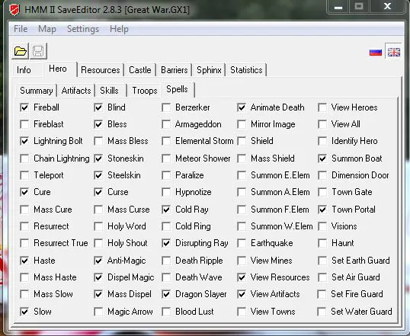Open the Troops sub-tab
The height and width of the screenshot is (336, 410).
click(x=145, y=91)
